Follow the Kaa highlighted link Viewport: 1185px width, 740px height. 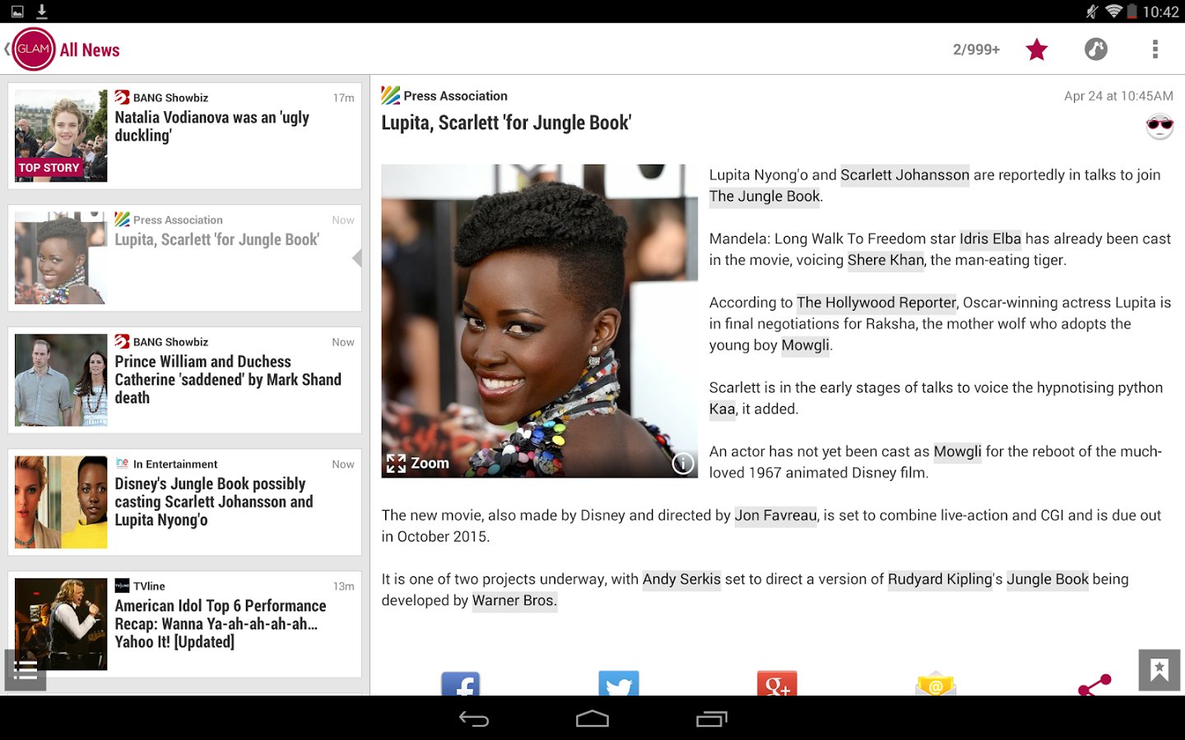[x=722, y=409]
